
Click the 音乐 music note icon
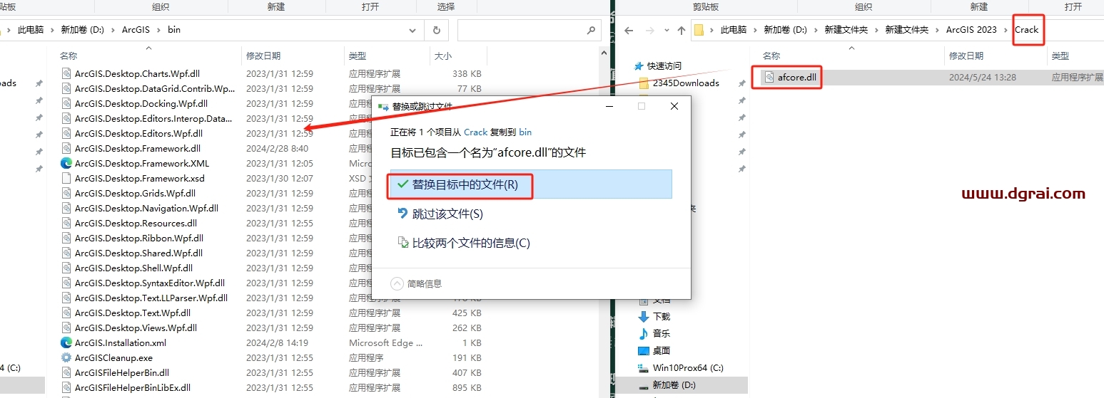click(644, 333)
